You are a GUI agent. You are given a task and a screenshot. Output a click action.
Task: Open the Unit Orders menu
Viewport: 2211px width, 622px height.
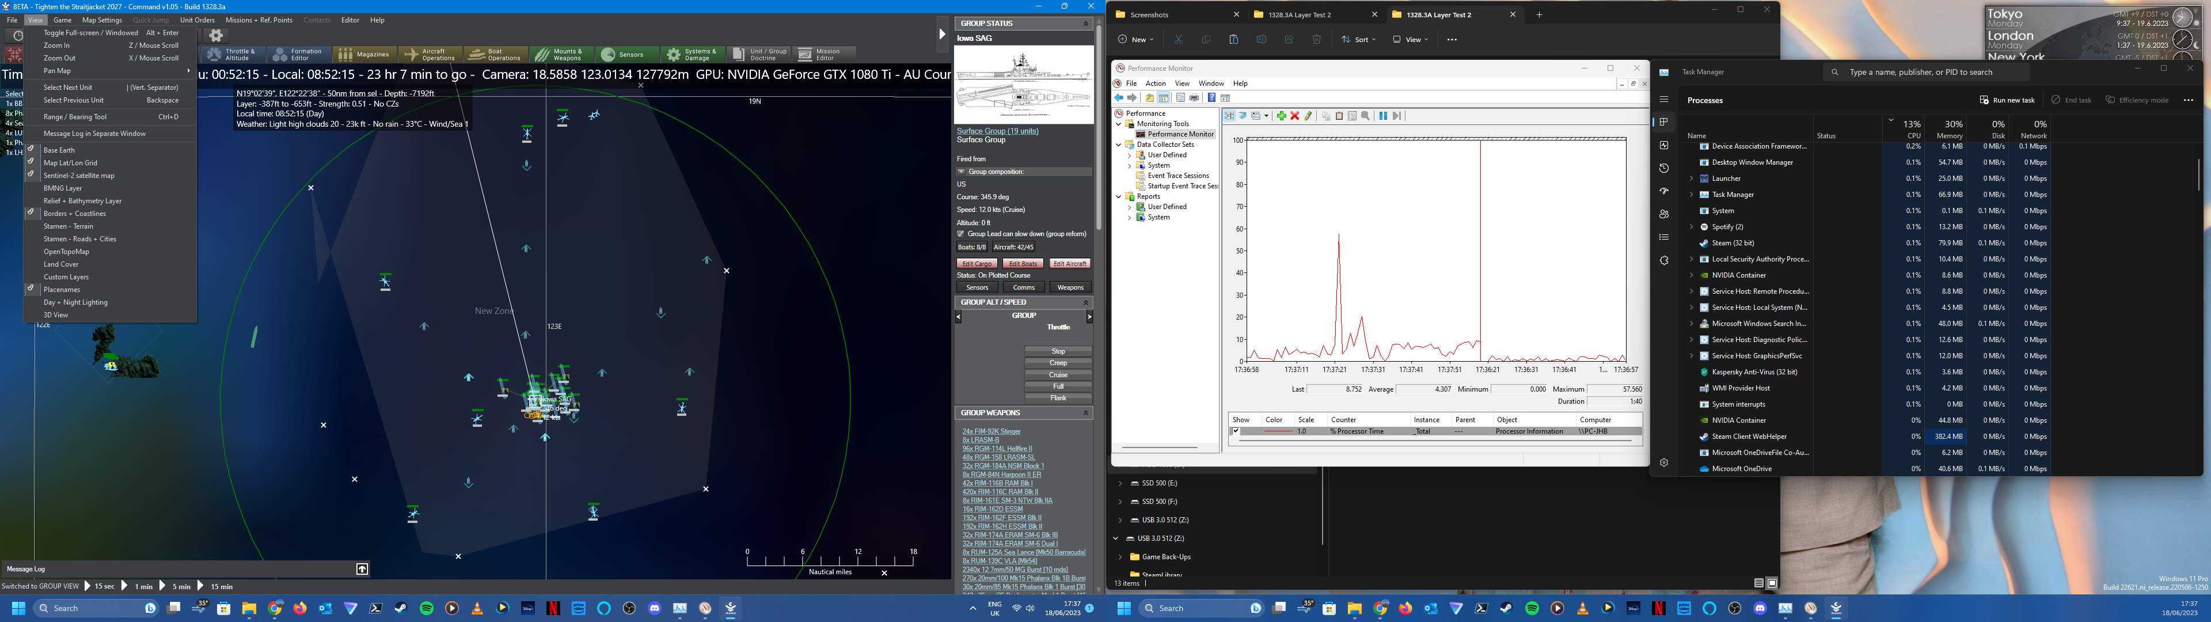click(x=197, y=20)
